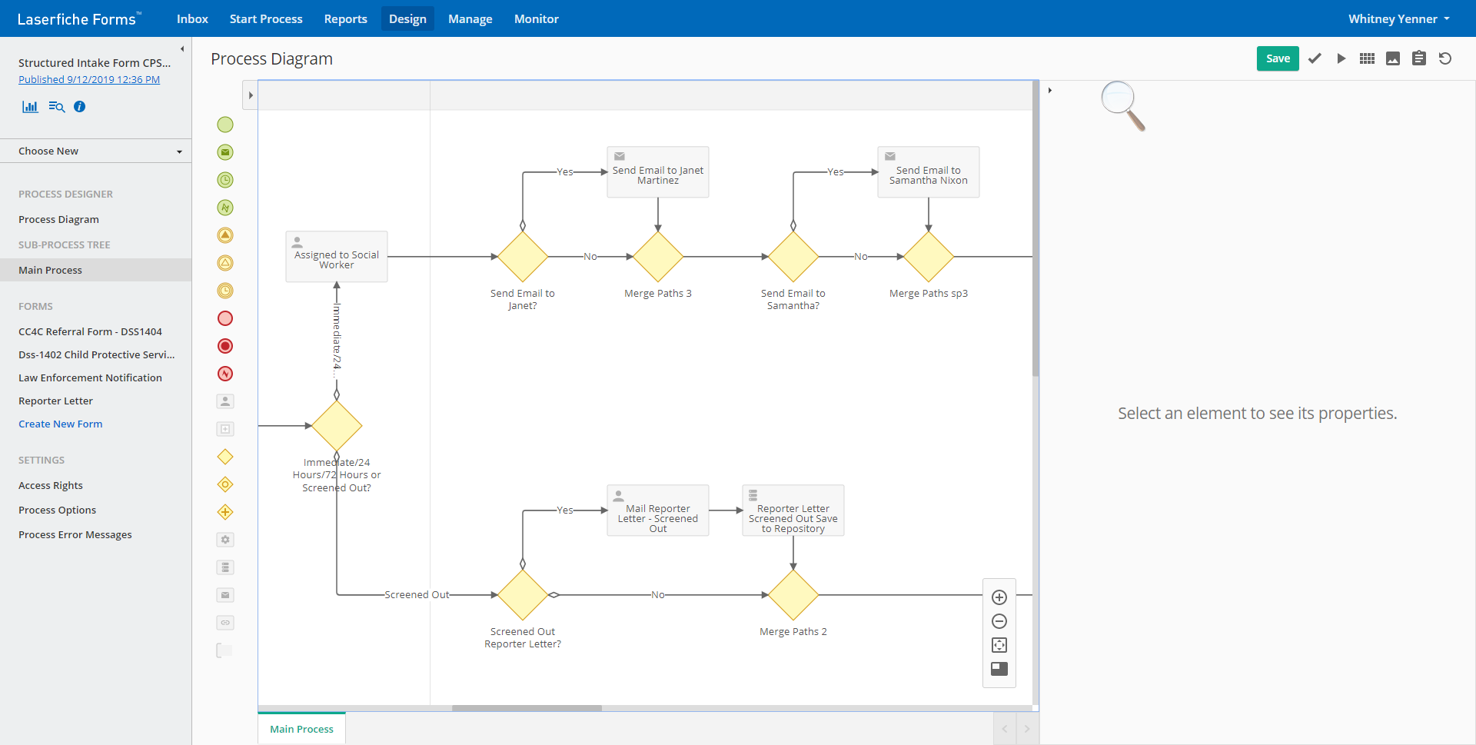1476x745 pixels.
Task: Expand the canvas panel arrow at top left
Action: pos(251,95)
